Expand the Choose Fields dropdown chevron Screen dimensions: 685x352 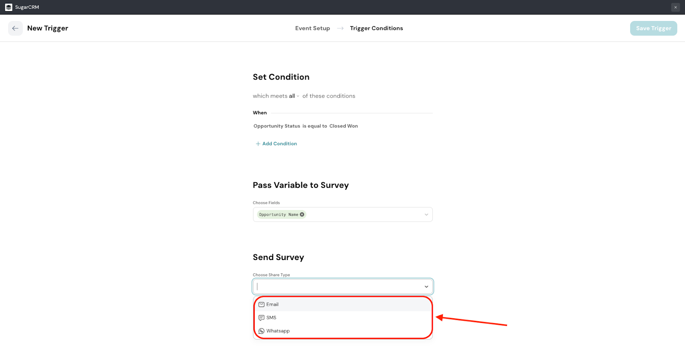426,215
